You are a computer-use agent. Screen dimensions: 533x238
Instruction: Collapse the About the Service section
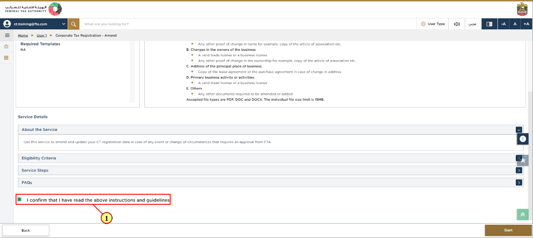tap(519, 130)
